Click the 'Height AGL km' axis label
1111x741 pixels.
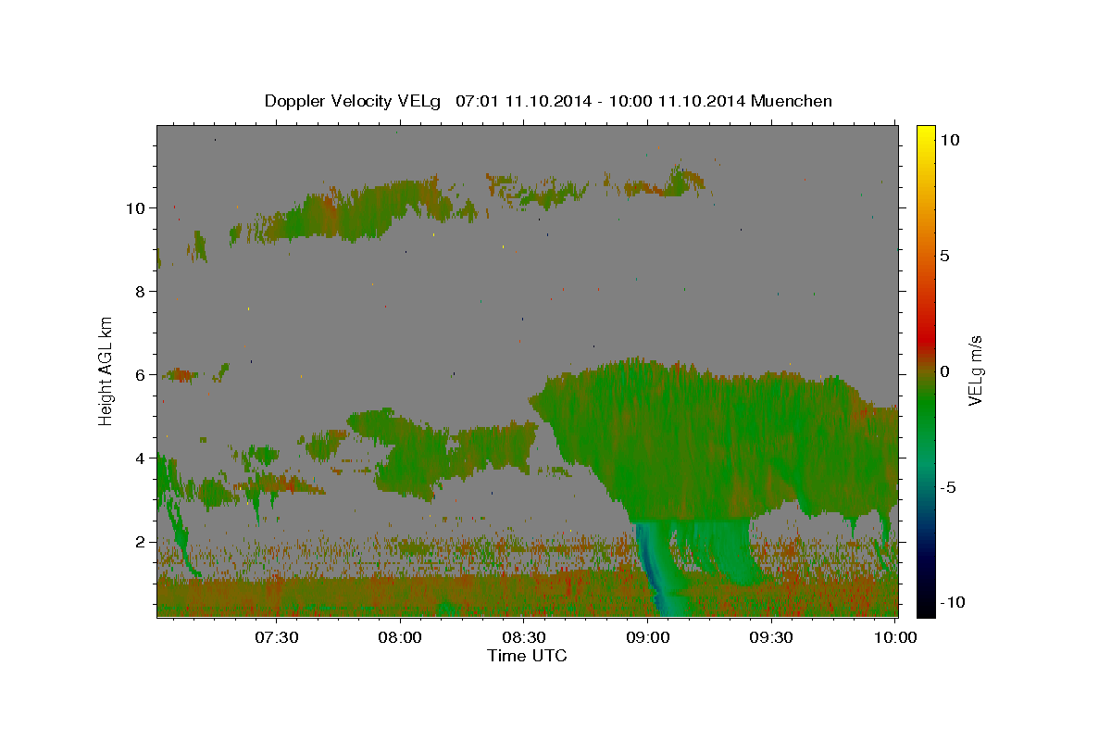(x=106, y=370)
